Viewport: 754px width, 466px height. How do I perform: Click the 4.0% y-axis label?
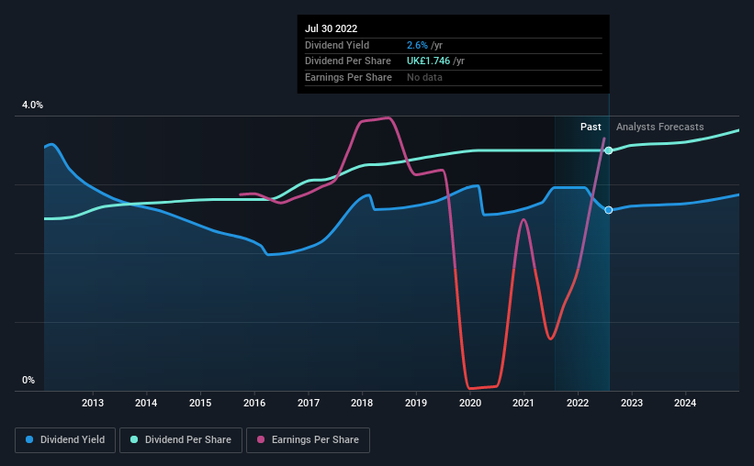click(x=32, y=105)
